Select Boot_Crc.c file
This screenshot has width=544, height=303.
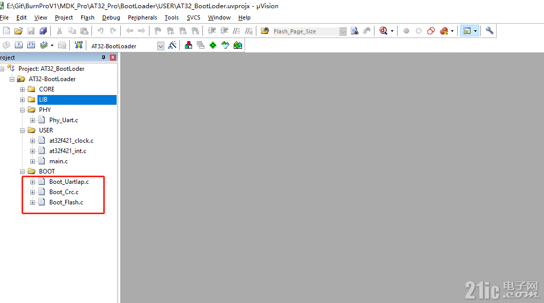pos(64,192)
